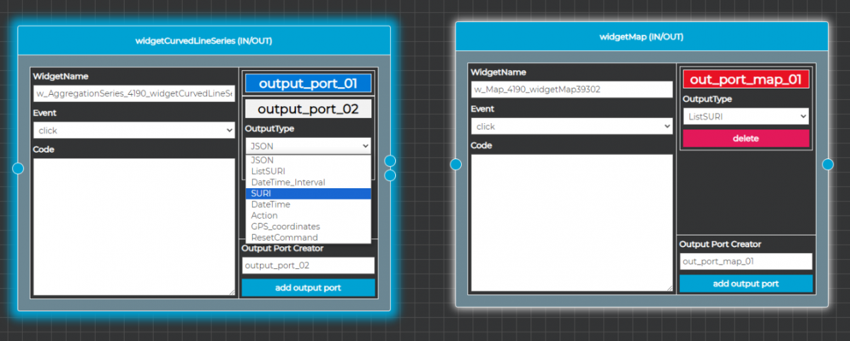
Task: Expand the ListSURI OutputType dropdown in widgetMap
Action: (745, 116)
